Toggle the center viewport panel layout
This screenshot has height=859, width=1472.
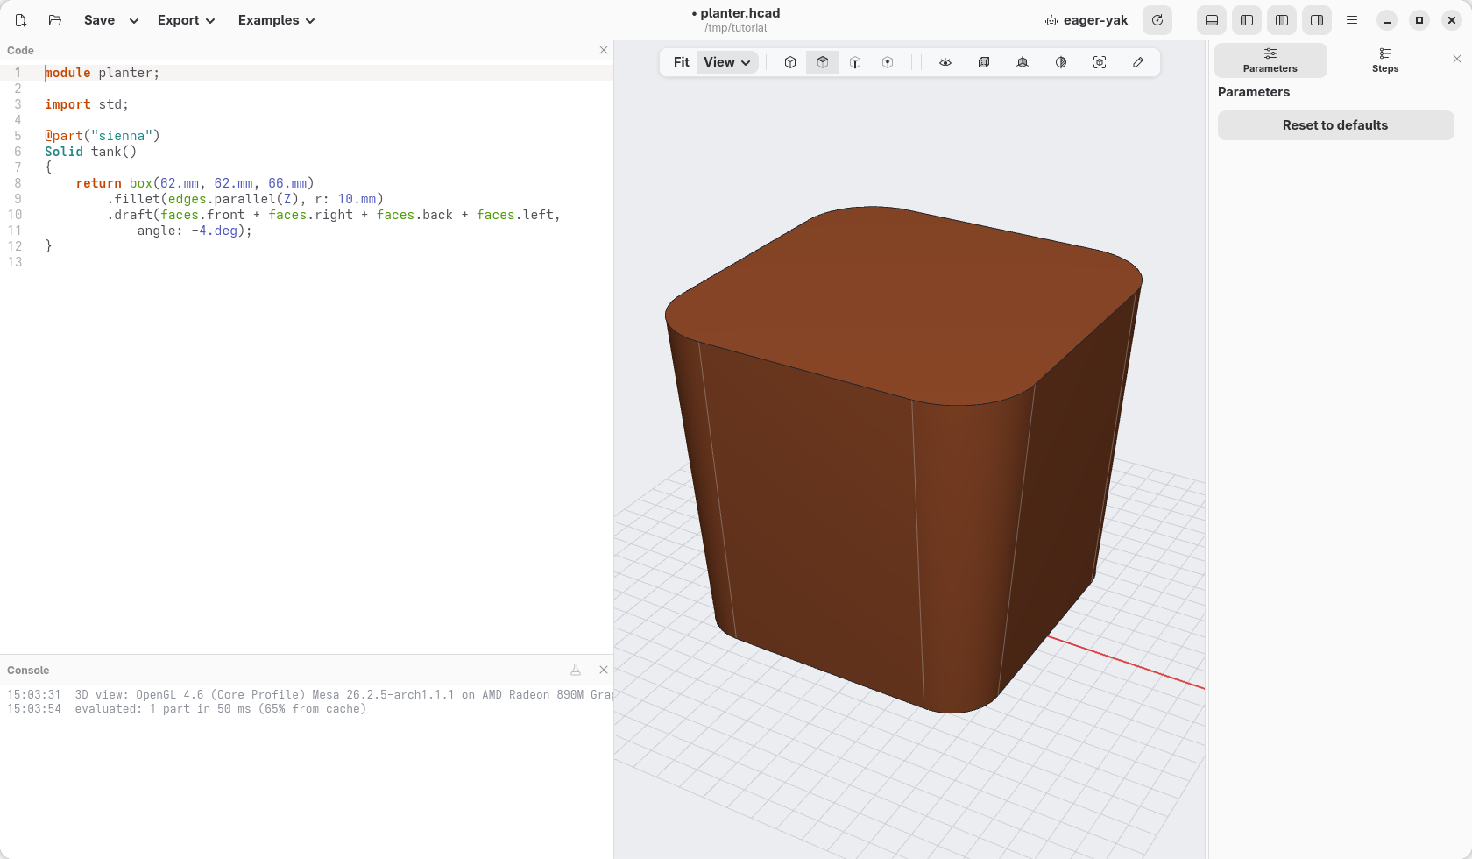tap(1282, 20)
